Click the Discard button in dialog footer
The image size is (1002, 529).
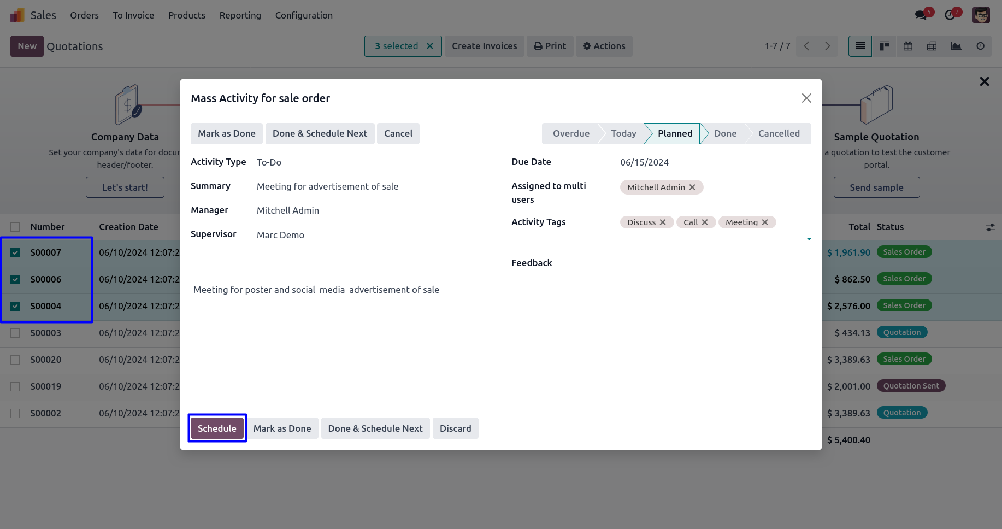point(455,428)
